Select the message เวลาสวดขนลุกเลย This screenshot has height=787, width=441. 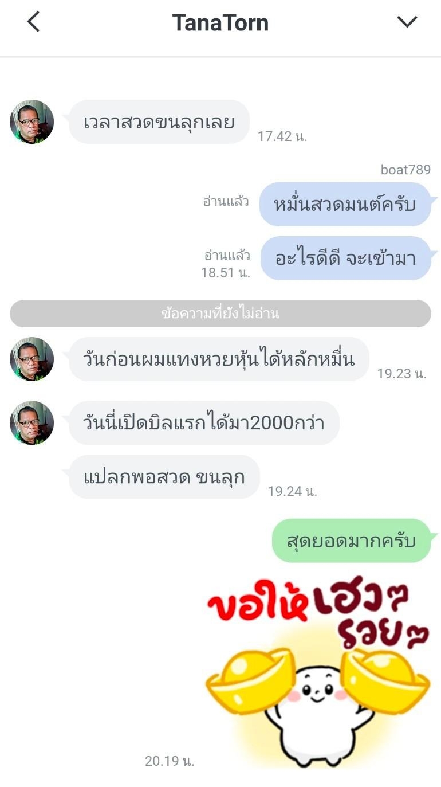click(159, 122)
